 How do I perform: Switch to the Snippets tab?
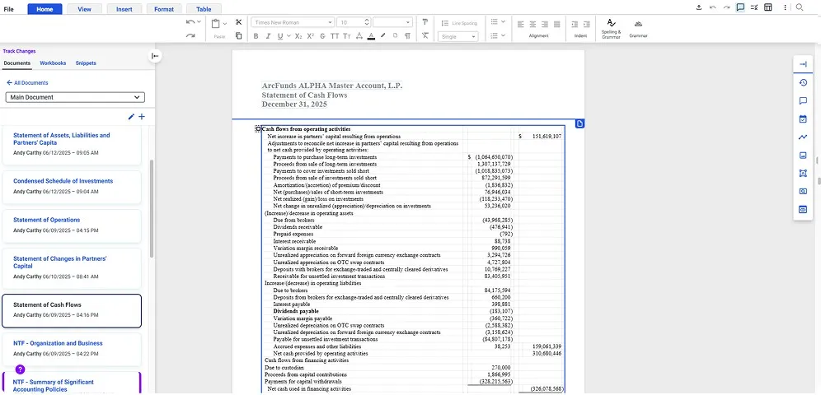[x=86, y=63]
